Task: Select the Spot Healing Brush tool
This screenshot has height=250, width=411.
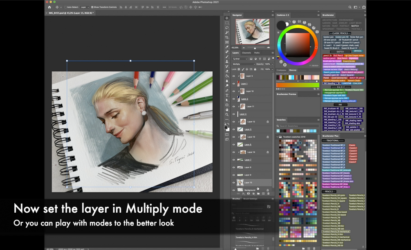Action: tap(227, 52)
